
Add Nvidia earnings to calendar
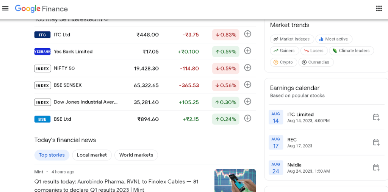[376, 168]
